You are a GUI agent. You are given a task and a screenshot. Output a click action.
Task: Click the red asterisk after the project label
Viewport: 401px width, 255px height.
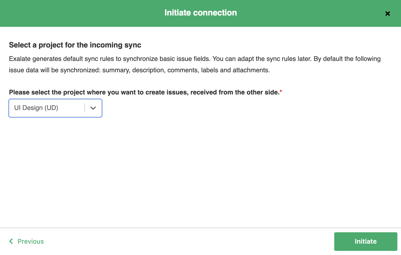pos(281,91)
